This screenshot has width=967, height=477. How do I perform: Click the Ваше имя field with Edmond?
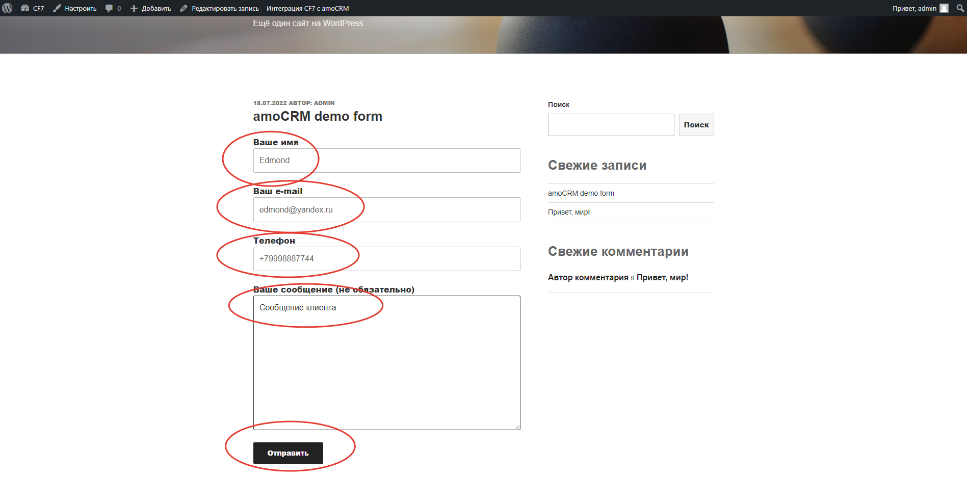coord(386,161)
